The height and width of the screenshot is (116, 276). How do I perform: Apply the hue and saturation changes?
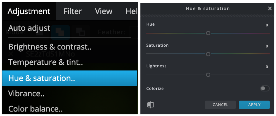254,105
